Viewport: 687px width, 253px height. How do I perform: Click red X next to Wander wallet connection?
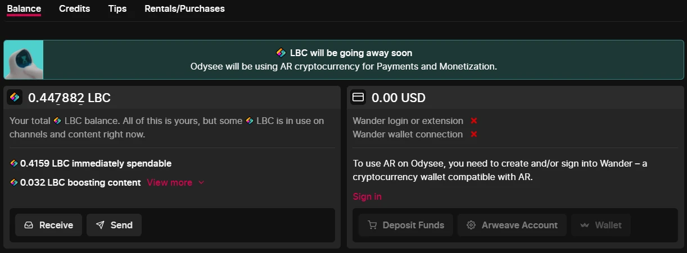pos(474,134)
